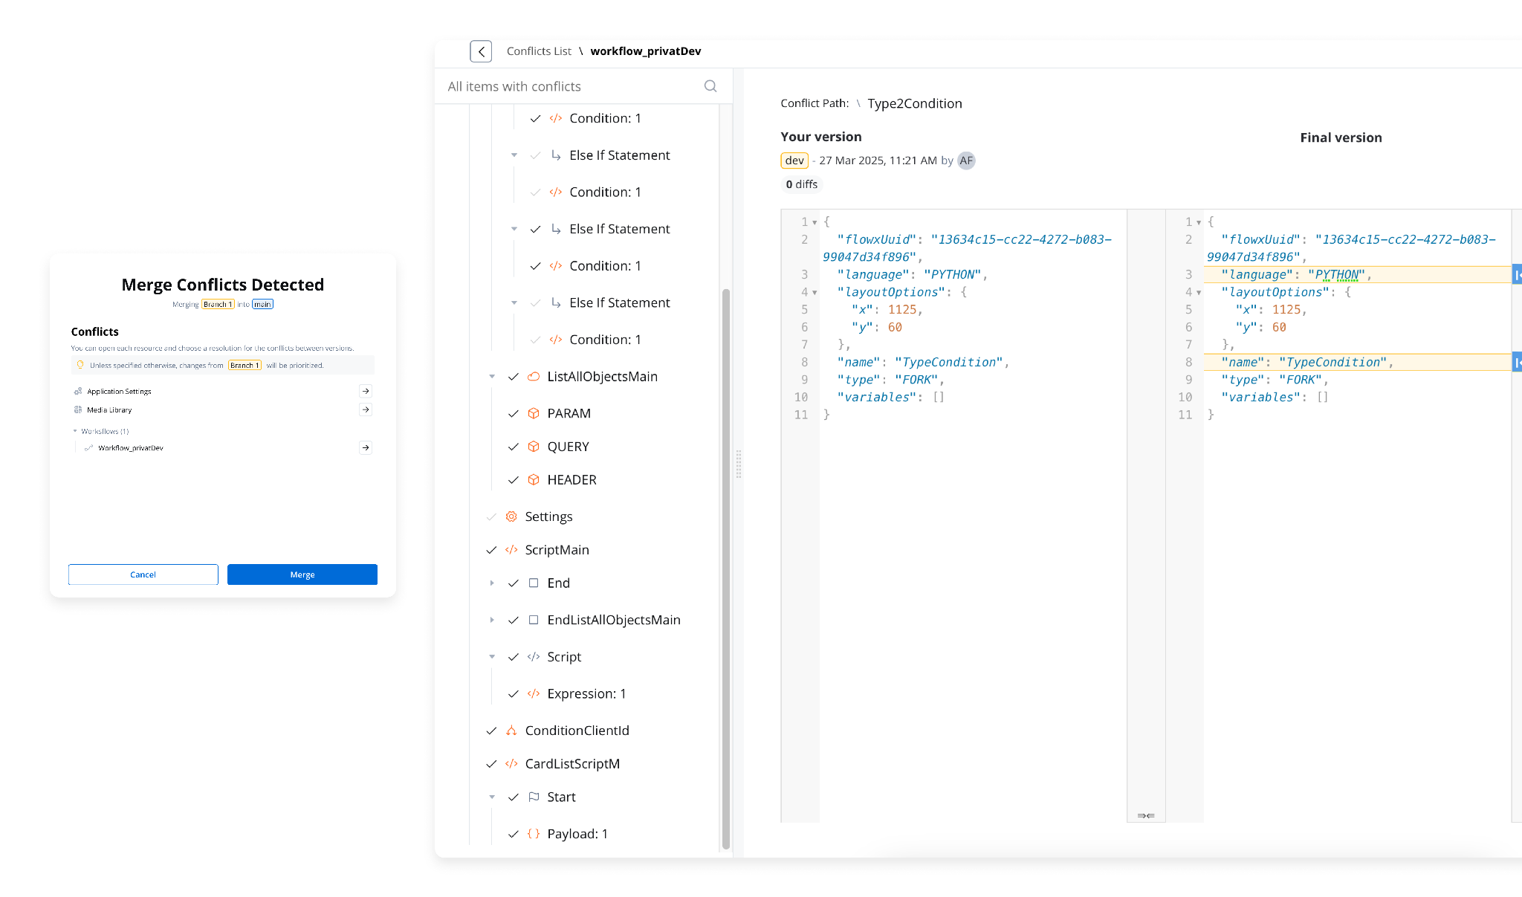1522x897 pixels.
Task: Click the ListAllObjectsMain node icon
Action: [x=534, y=377]
